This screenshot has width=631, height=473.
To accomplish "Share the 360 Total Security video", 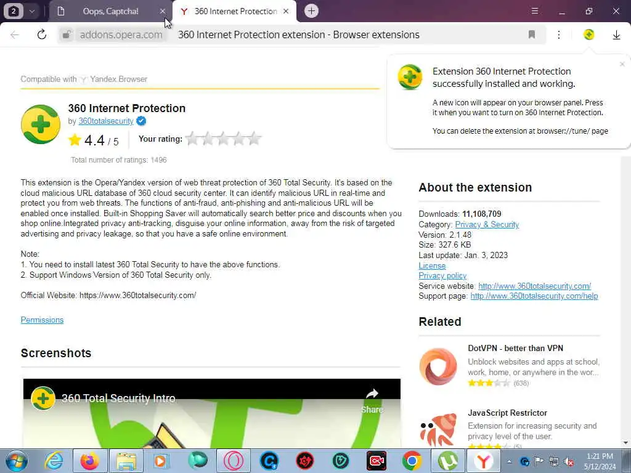I will [372, 400].
